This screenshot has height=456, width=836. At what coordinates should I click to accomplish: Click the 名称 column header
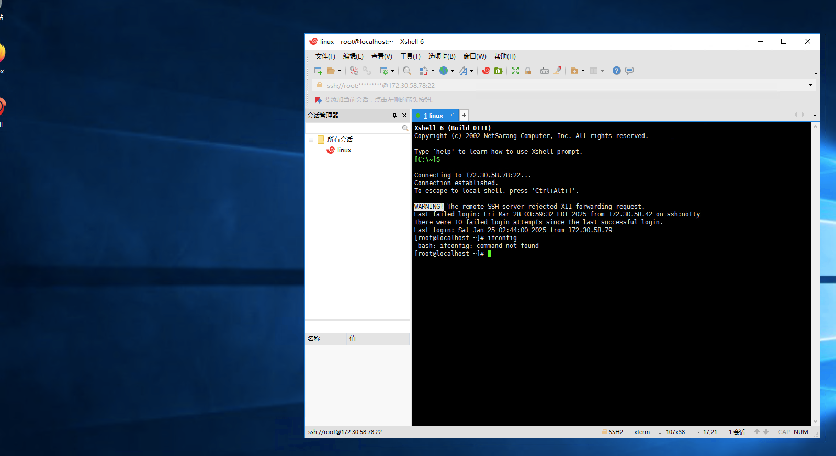[326, 339]
